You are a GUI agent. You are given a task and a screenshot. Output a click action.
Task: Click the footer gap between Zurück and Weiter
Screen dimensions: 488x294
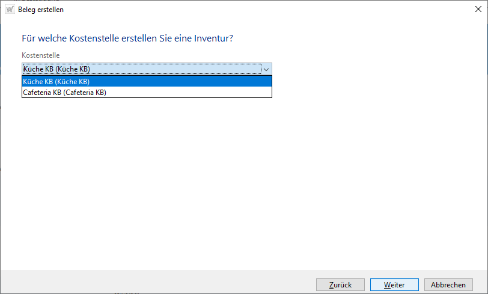(367, 284)
